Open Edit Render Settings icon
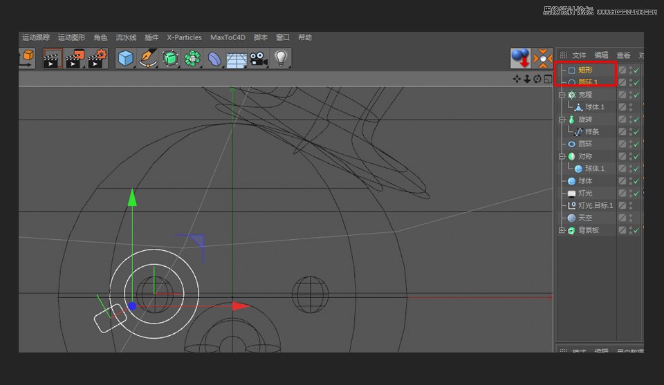This screenshot has width=664, height=385. pos(98,59)
